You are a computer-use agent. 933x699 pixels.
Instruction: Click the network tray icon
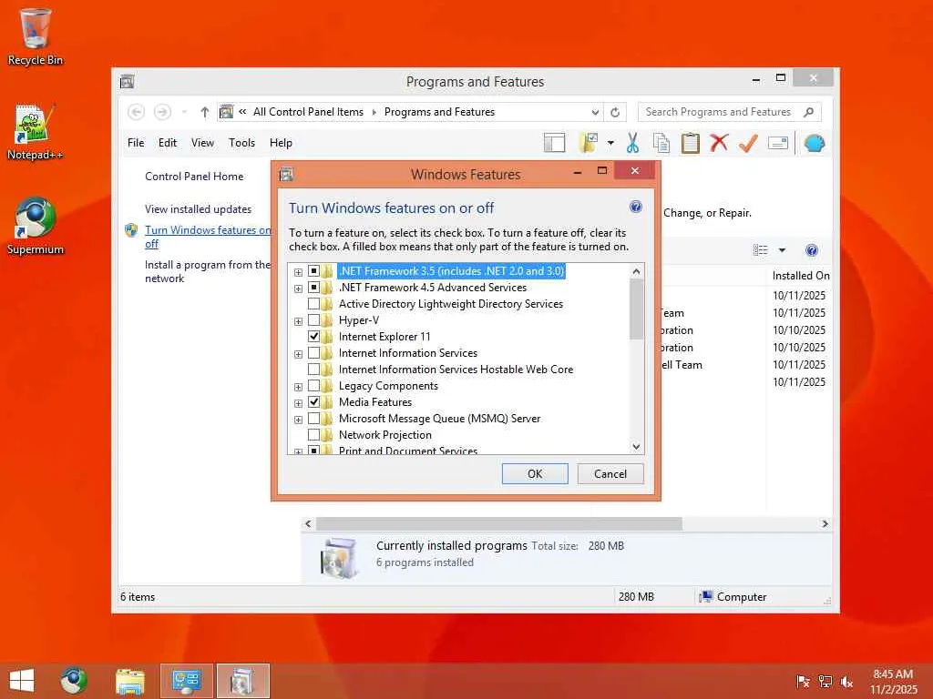tap(825, 682)
